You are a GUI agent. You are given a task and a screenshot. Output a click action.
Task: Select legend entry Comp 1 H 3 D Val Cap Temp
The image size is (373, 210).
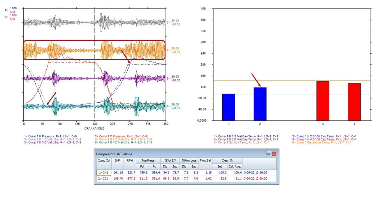[246, 139]
